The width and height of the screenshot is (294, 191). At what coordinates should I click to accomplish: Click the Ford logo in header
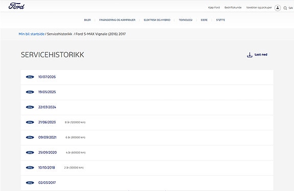coord(16,6)
